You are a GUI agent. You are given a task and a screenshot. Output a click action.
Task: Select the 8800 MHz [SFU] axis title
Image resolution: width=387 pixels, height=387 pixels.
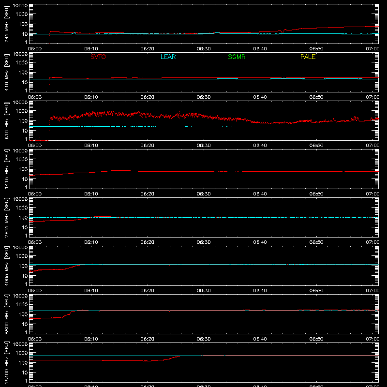pyautogui.click(x=7, y=314)
